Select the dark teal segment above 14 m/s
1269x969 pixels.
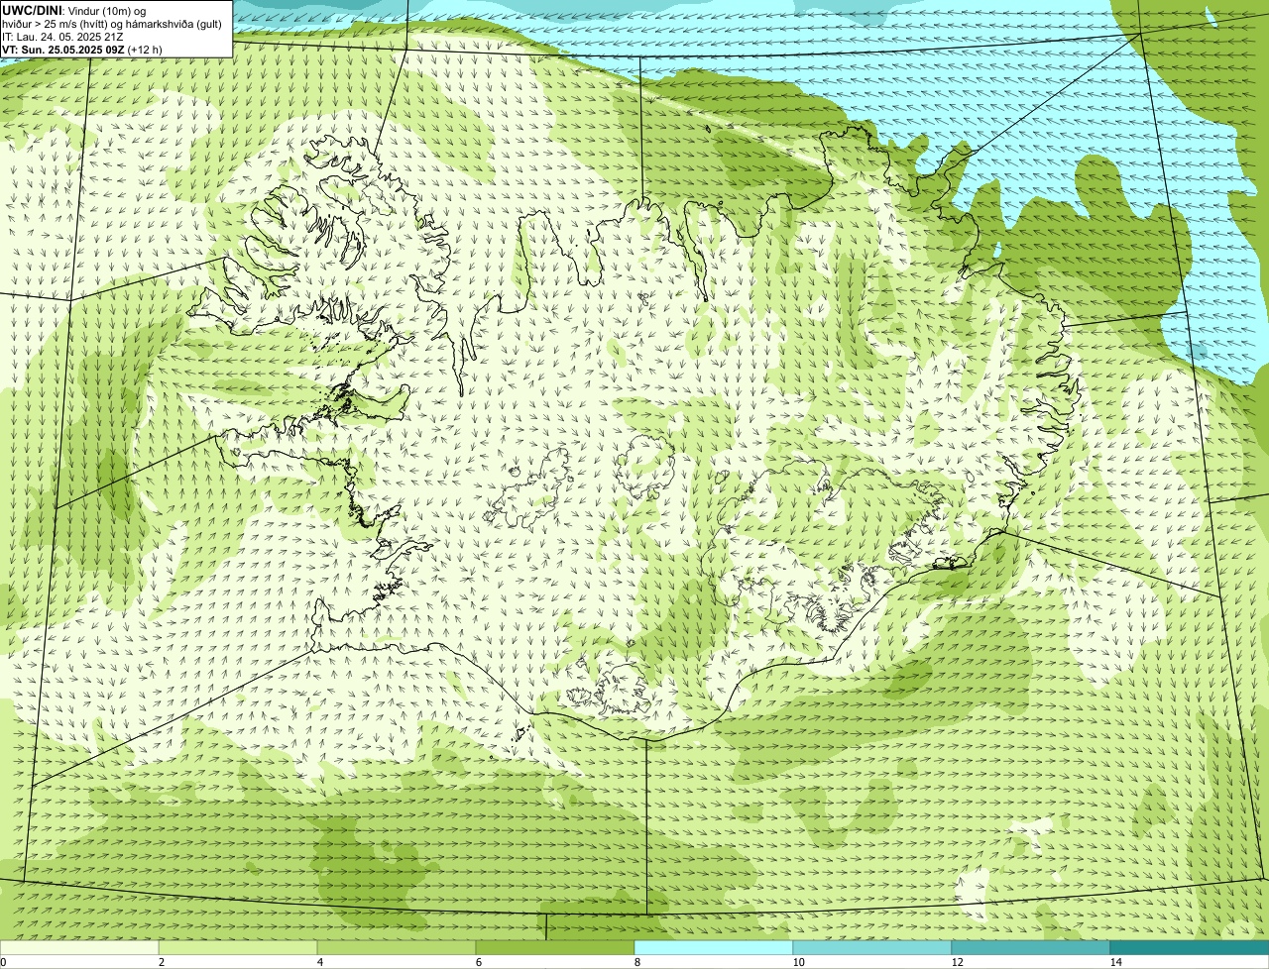1190,947
